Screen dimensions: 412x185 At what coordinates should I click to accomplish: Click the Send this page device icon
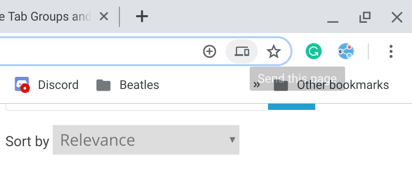click(x=242, y=51)
